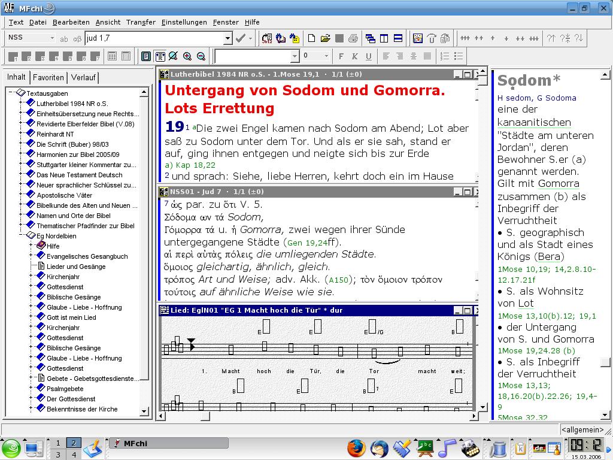Click the zoom in magnifier icon

click(x=187, y=56)
